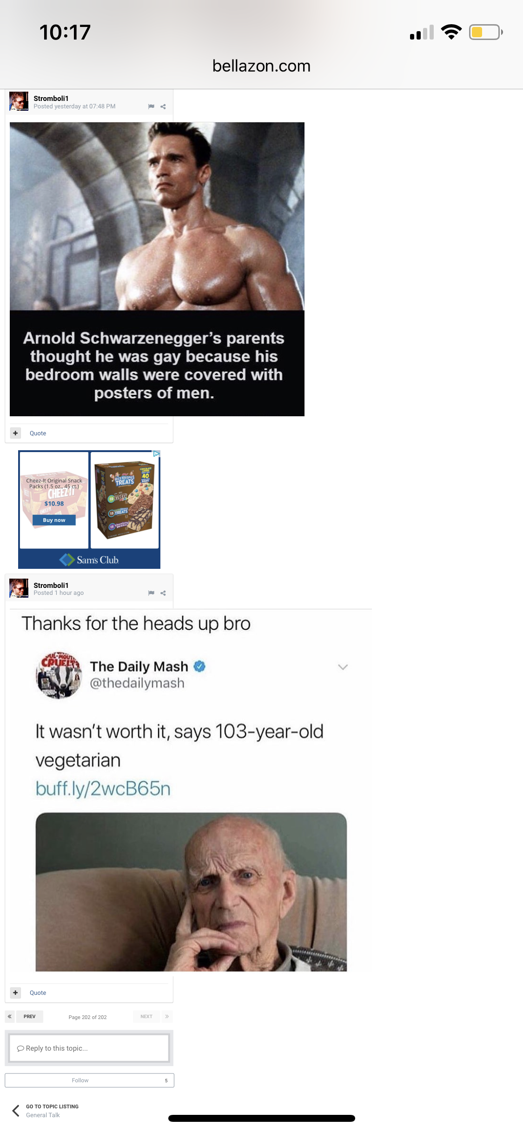Jump to last page with double-right arrow
Image resolution: width=523 pixels, height=1133 pixels.
167,1016
